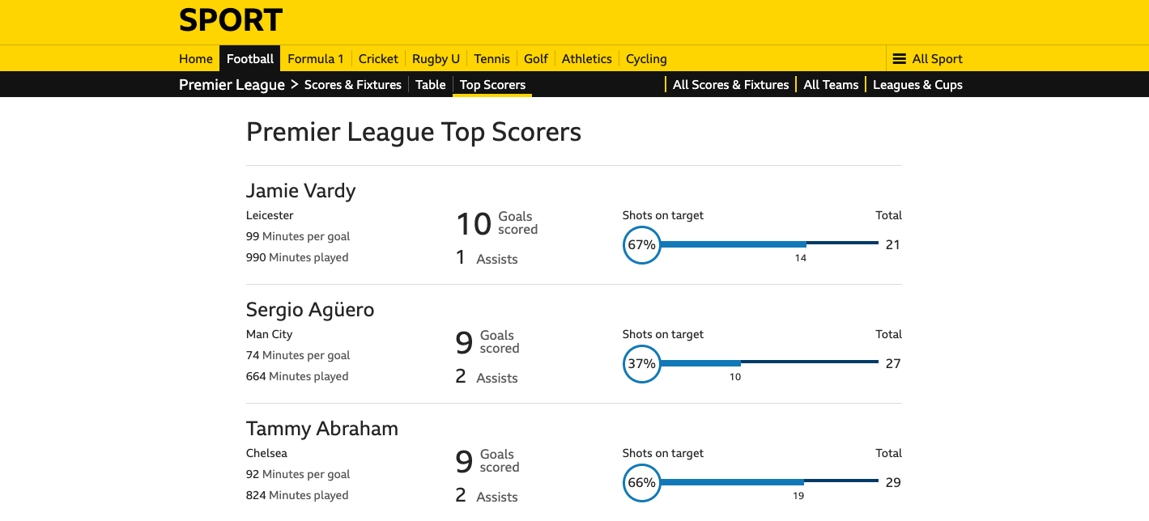Screen dimensions: 1149x521
Task: Click the Premier League breadcrumb link
Action: 232,85
